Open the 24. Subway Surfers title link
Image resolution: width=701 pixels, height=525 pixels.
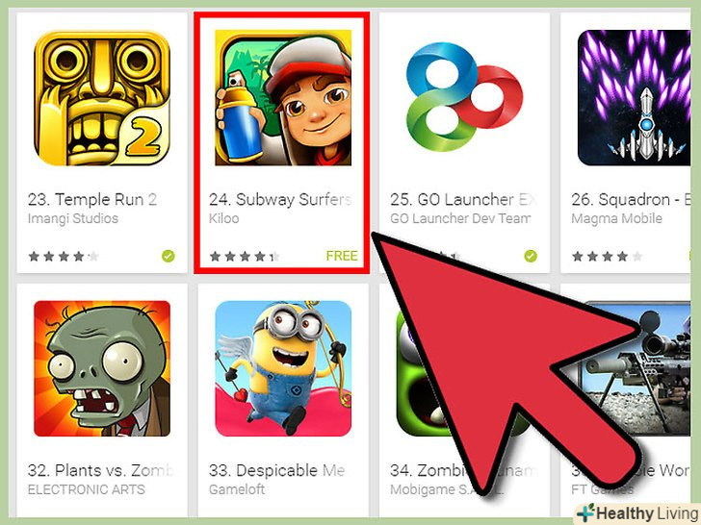click(x=280, y=200)
